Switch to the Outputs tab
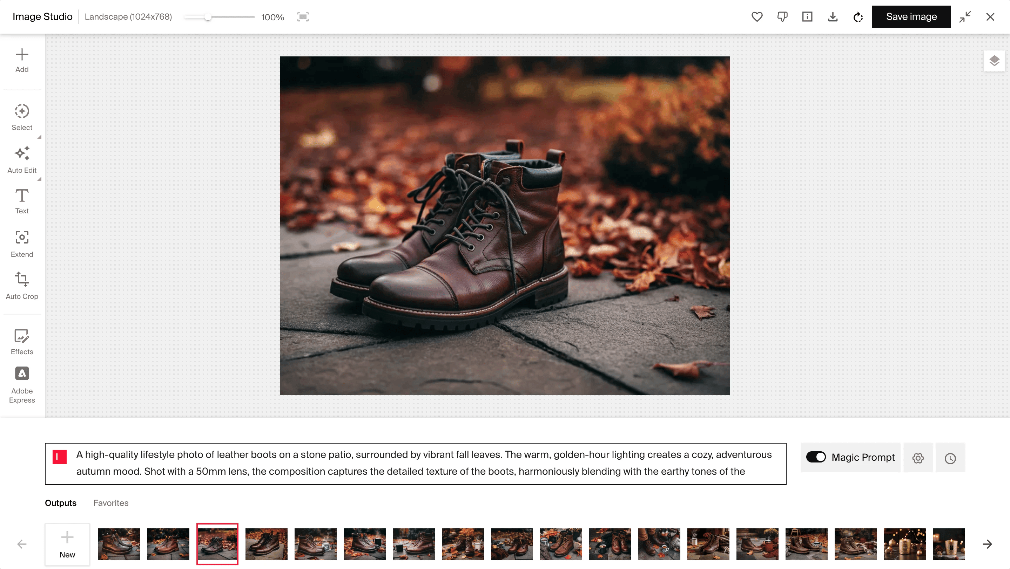The width and height of the screenshot is (1010, 569). click(60, 503)
